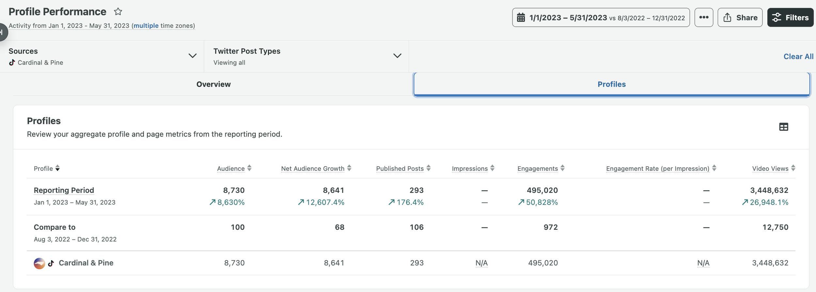Select the Profiles tab
The width and height of the screenshot is (816, 292).
[612, 84]
